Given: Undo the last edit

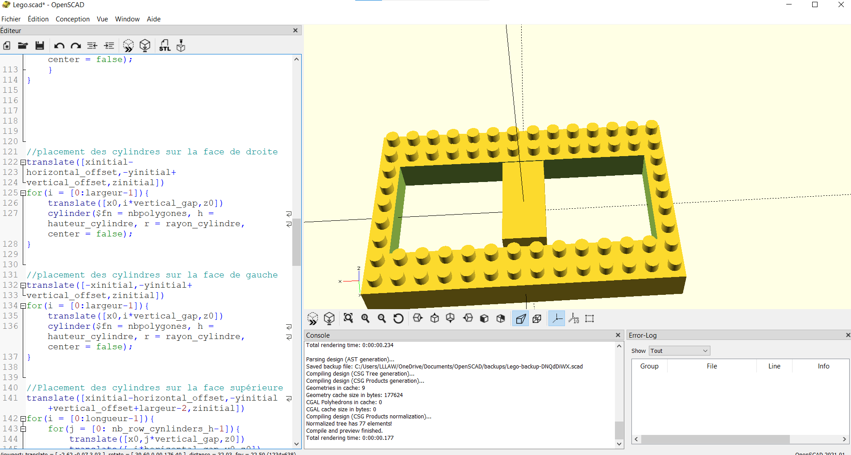Looking at the screenshot, I should coord(59,45).
